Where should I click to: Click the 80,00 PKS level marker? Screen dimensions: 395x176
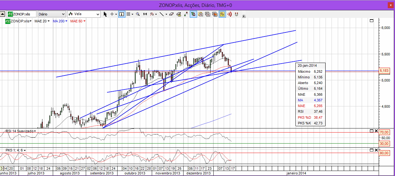coord(385,153)
